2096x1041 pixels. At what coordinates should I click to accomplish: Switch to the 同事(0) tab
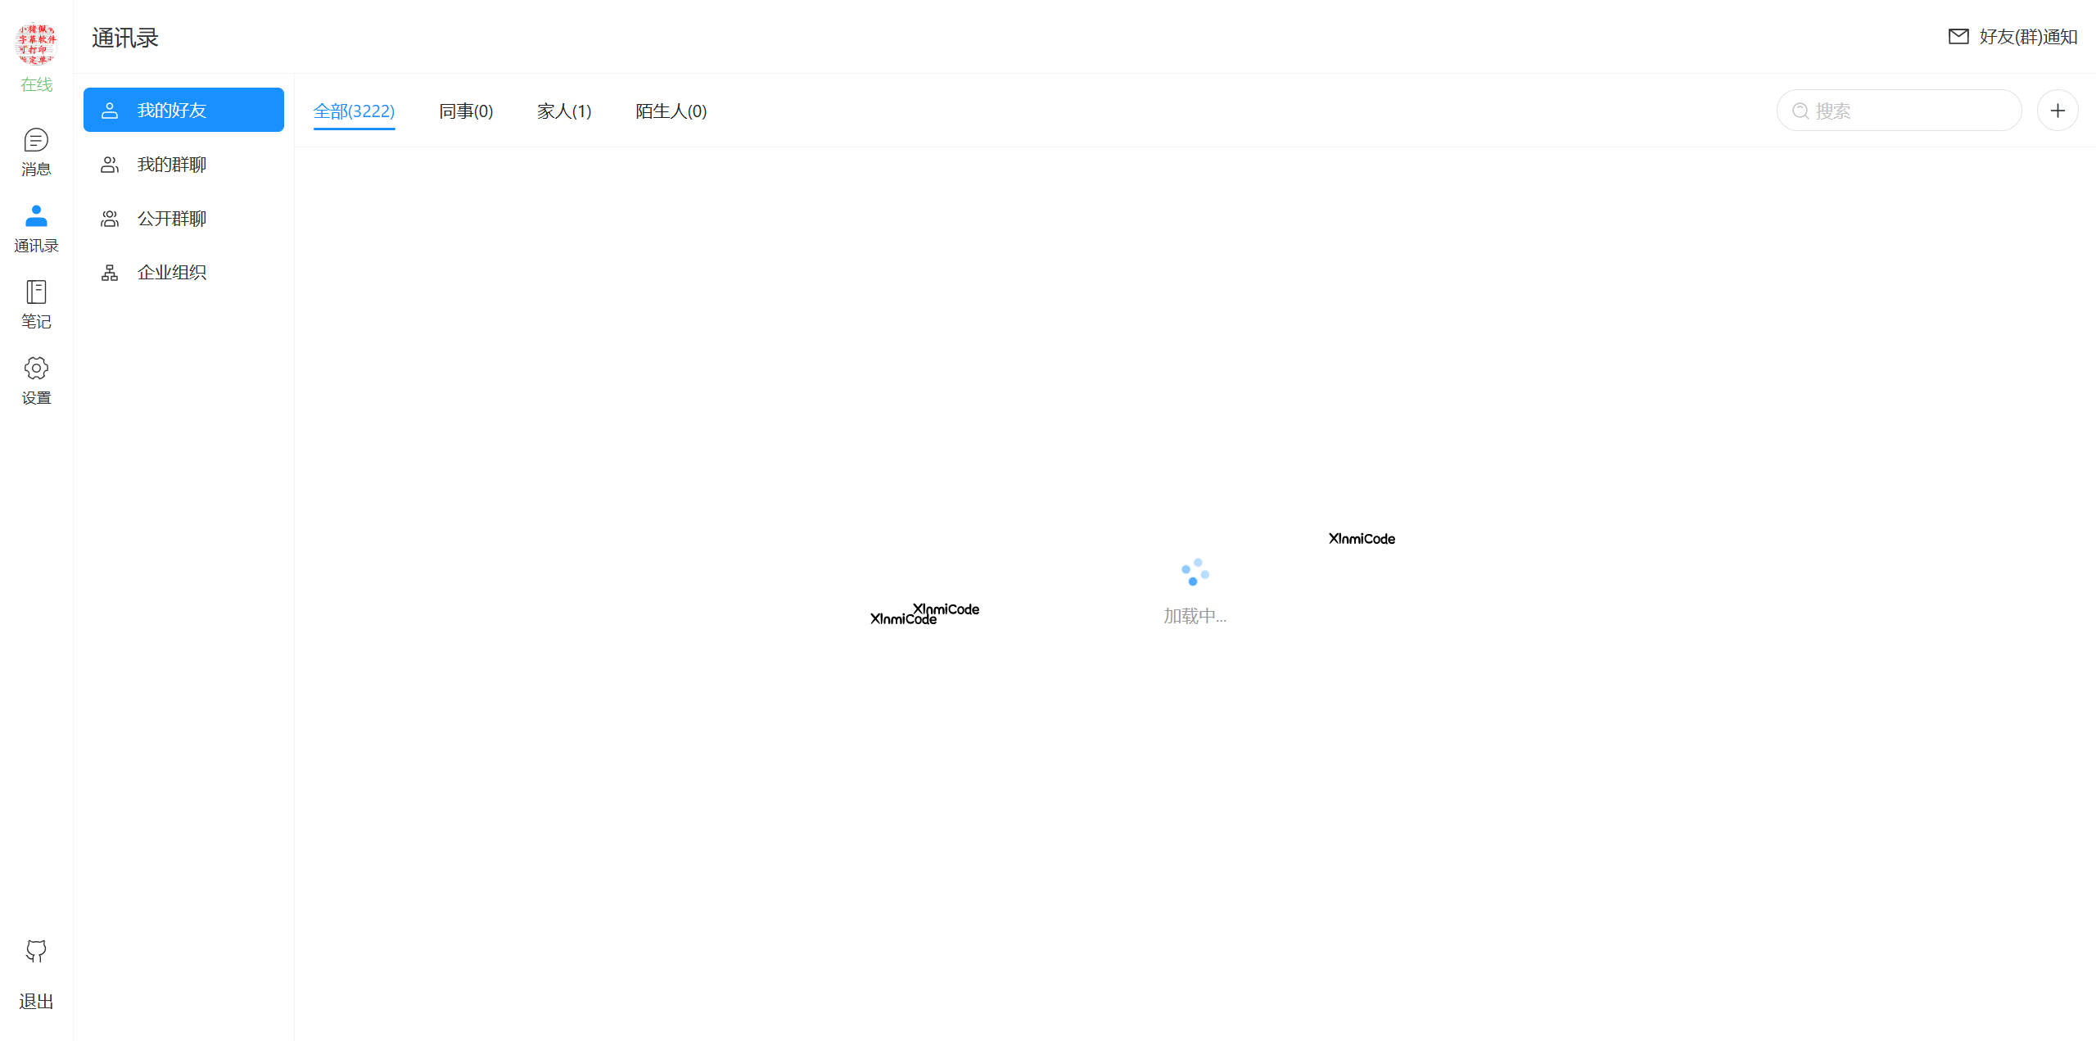(x=466, y=111)
